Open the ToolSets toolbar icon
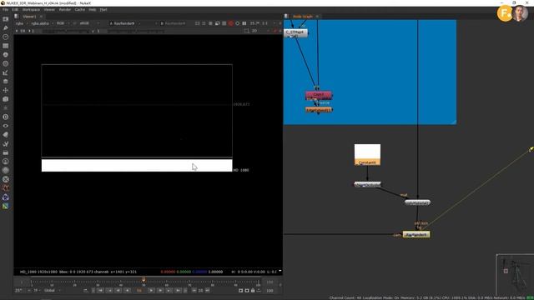The height and width of the screenshot is (300, 534). pos(6,143)
